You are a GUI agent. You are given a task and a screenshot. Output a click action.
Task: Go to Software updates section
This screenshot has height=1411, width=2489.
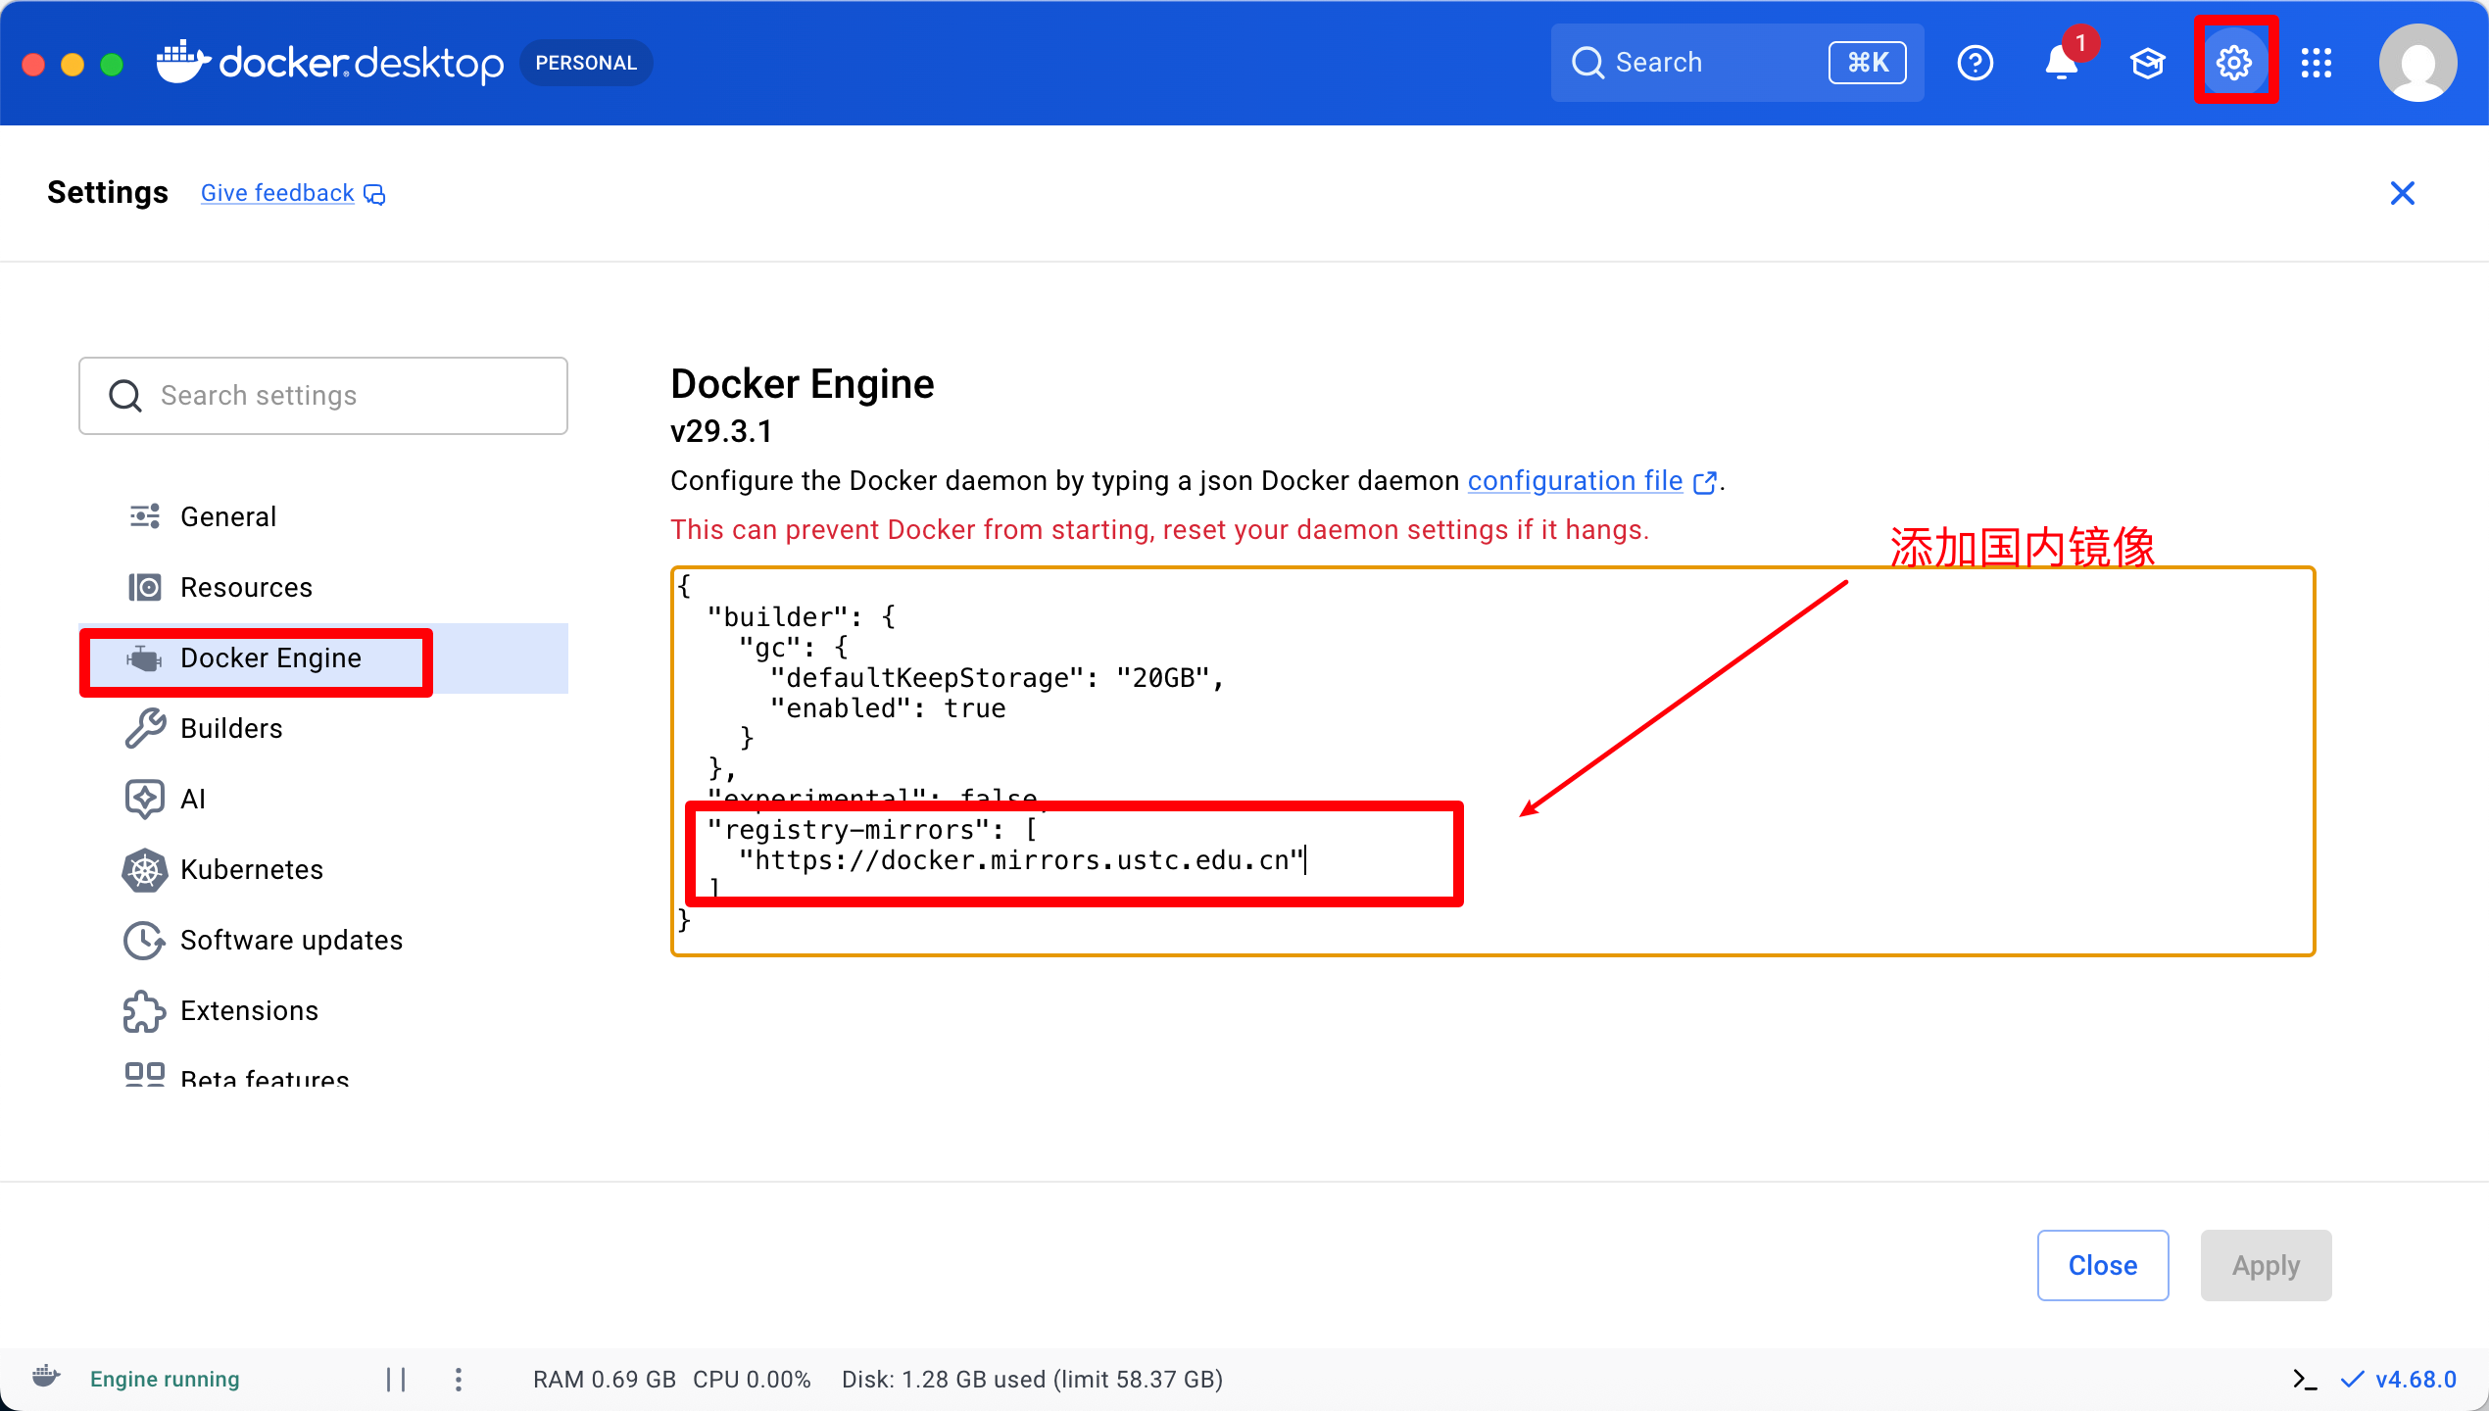[291, 940]
